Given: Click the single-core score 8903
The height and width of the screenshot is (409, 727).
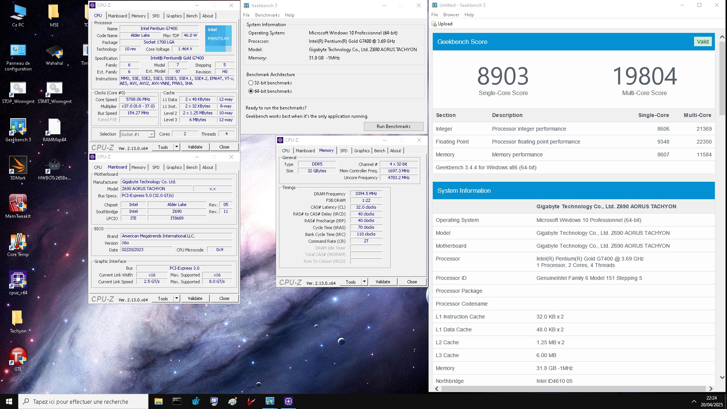Looking at the screenshot, I should (503, 76).
